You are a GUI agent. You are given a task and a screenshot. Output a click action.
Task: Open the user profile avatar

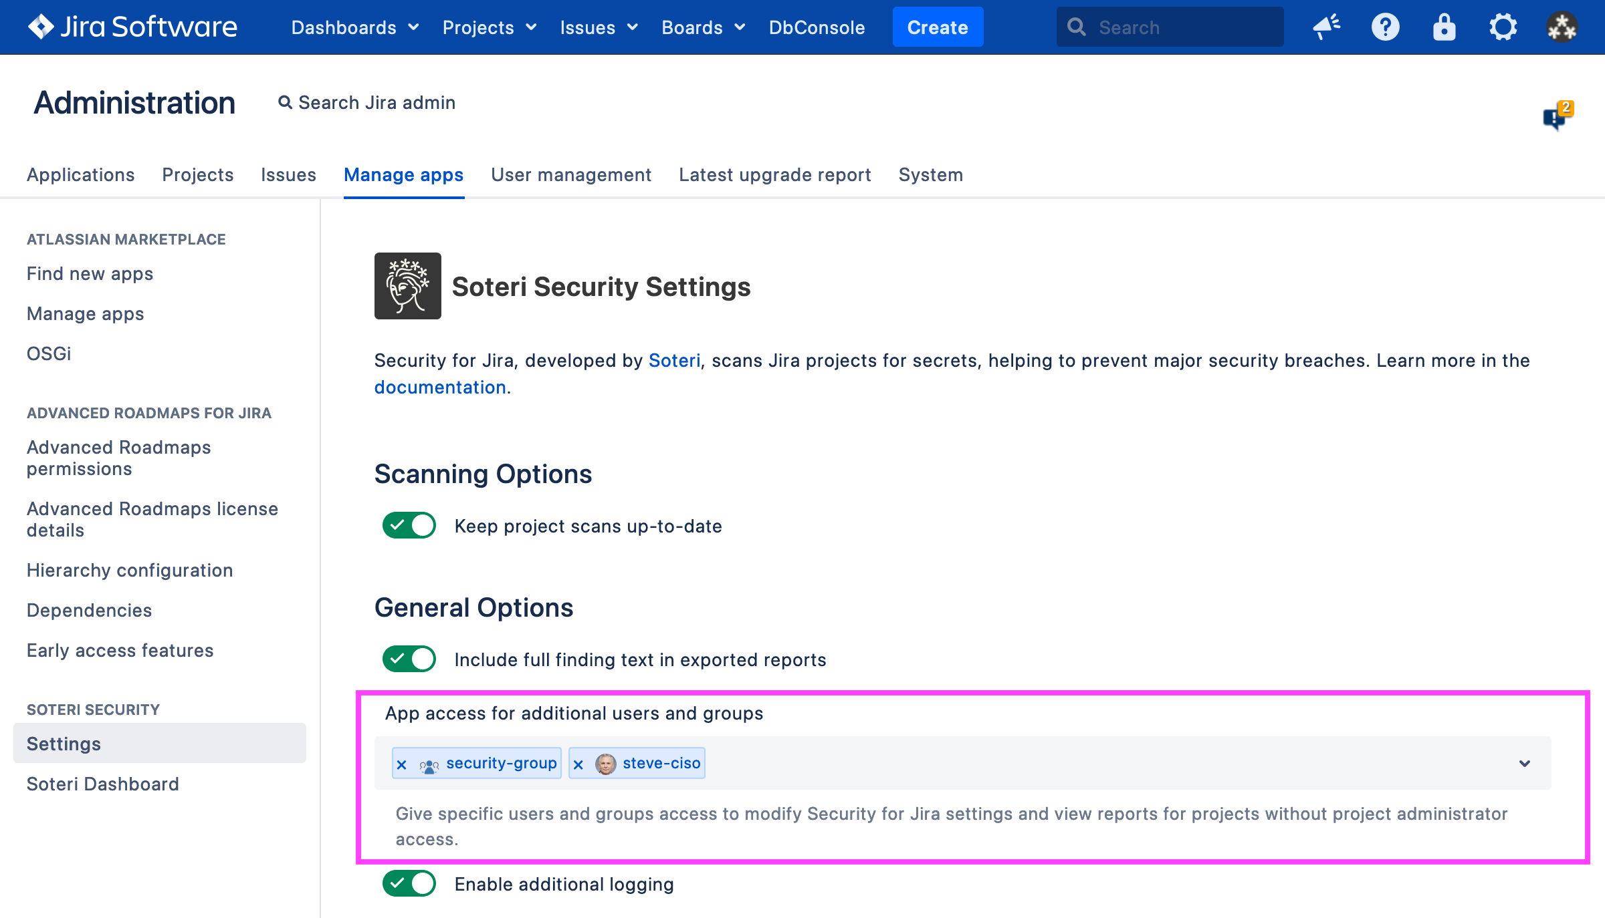(x=1562, y=27)
